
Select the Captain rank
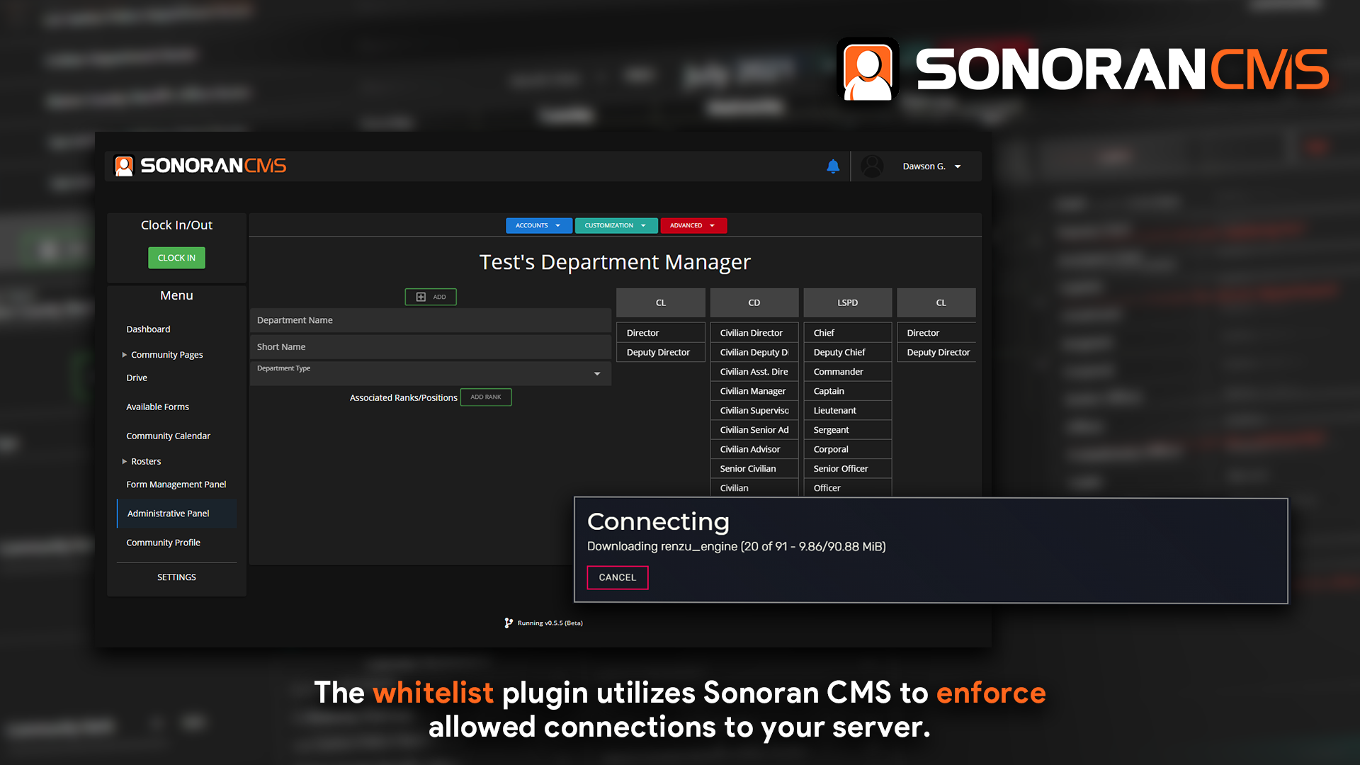coord(848,391)
